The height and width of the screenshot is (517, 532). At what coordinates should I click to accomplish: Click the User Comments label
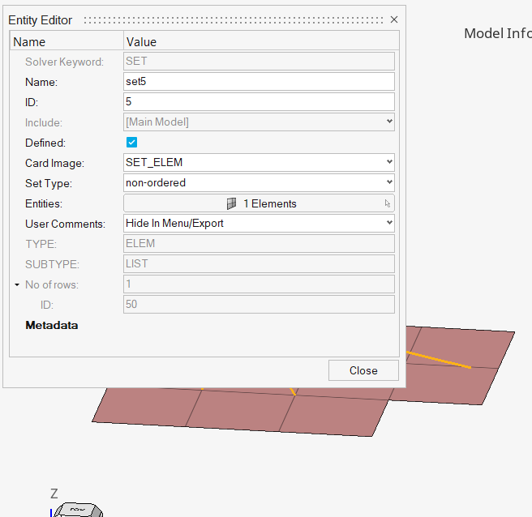[65, 224]
